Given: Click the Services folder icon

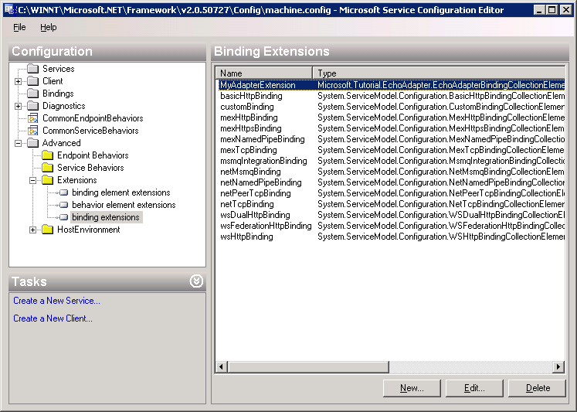Looking at the screenshot, I should [x=33, y=69].
